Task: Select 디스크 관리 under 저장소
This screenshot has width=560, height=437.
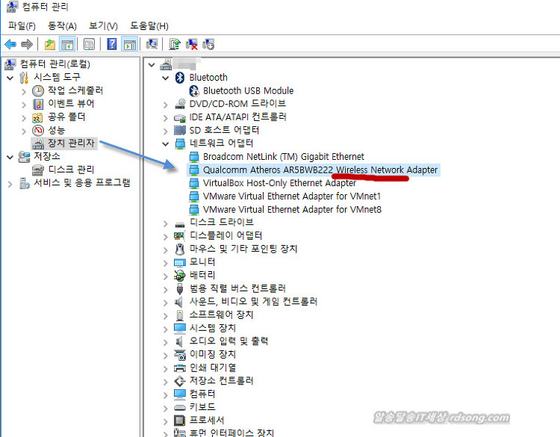Action: click(71, 170)
